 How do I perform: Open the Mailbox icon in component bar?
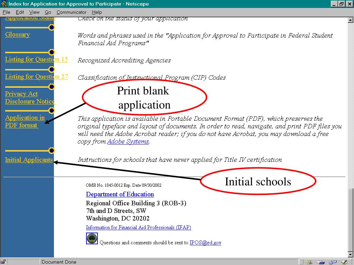(320, 262)
